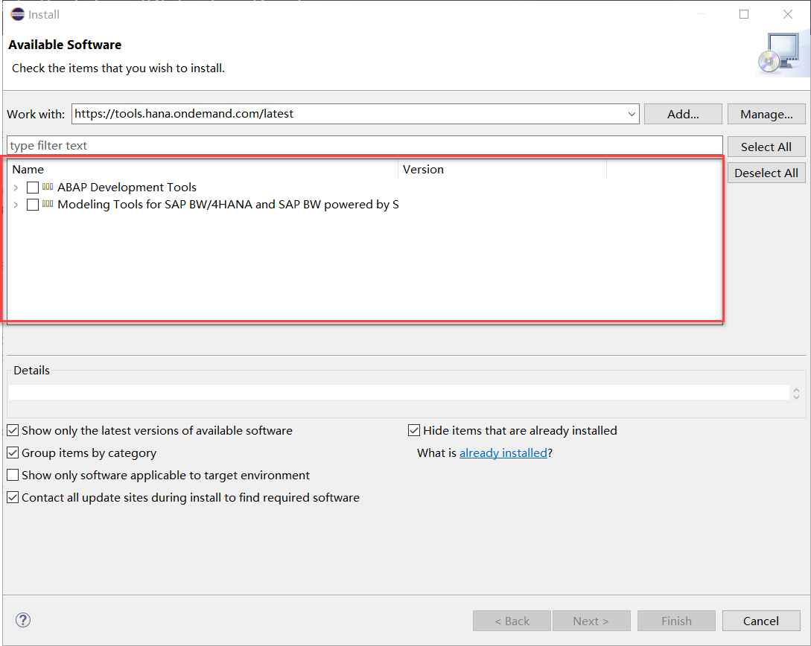Expand the Modeling Tools for SAP BW/4HANA node
811x646 pixels.
tap(16, 205)
